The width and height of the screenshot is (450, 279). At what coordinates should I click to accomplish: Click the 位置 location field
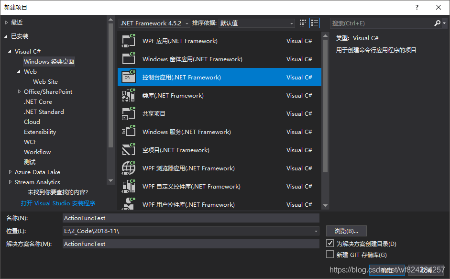[191, 231]
